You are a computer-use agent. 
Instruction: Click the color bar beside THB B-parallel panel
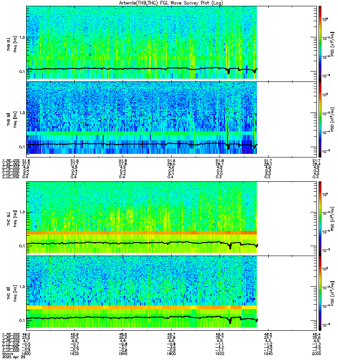point(320,119)
